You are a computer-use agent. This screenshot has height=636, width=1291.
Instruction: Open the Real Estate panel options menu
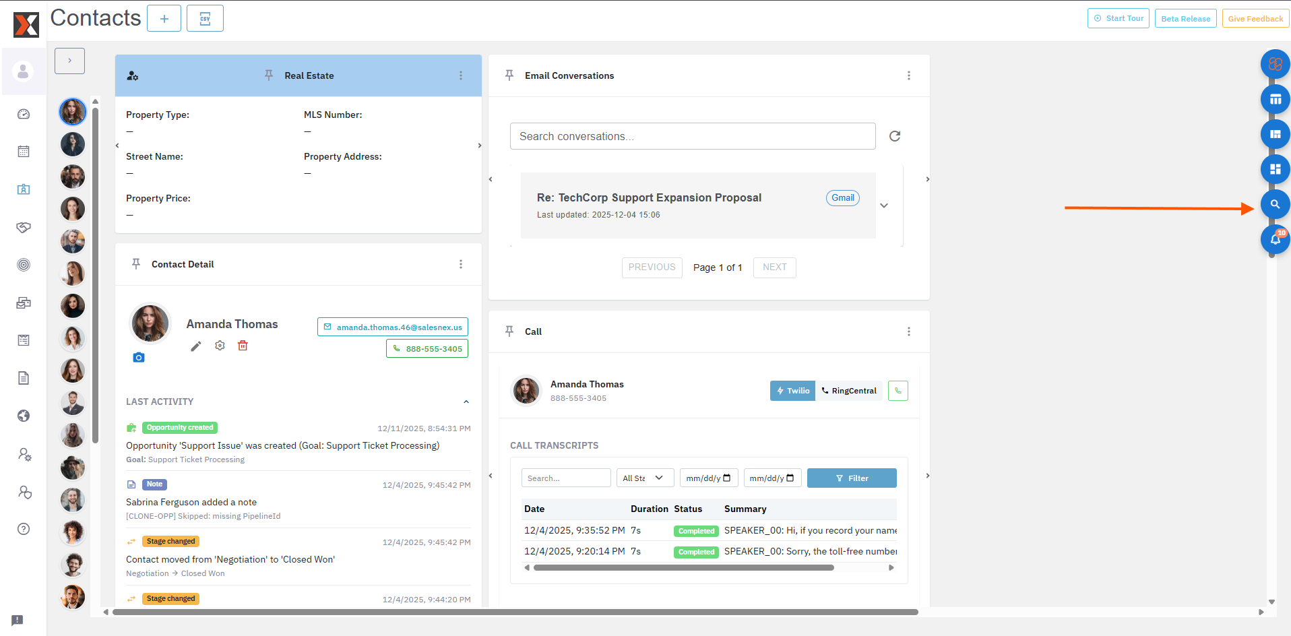coord(461,75)
